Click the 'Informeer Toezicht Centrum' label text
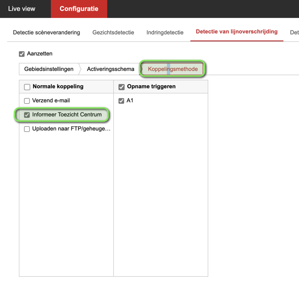299x290 pixels. point(67,114)
